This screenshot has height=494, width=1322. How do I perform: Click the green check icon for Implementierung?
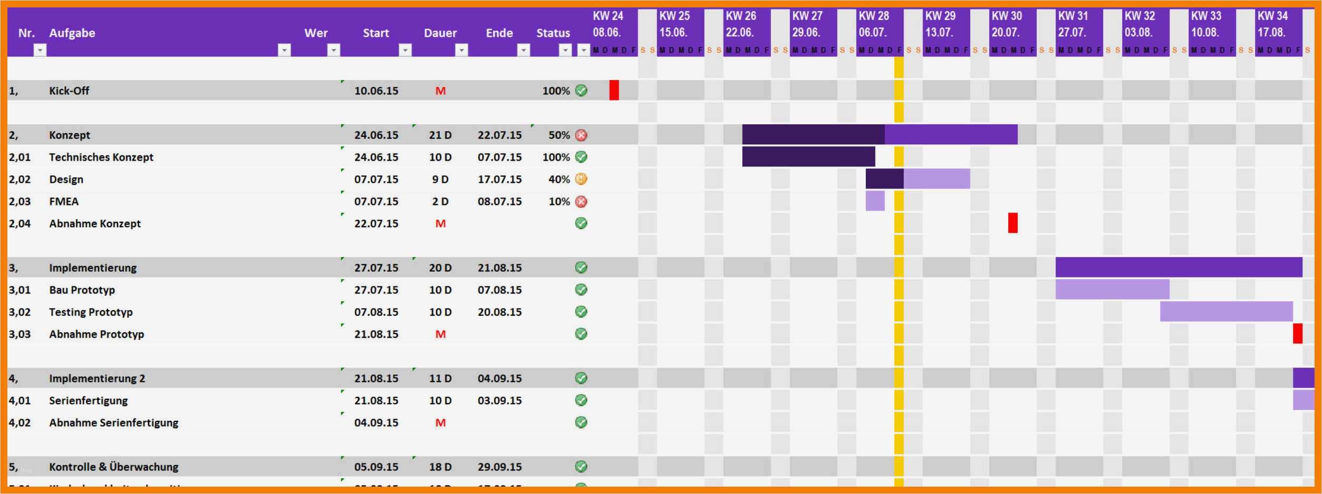tap(581, 268)
